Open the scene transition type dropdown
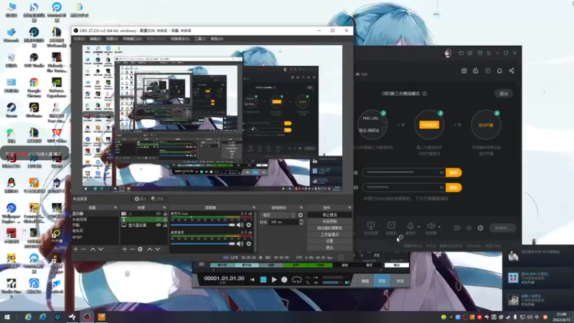Screen dimensions: 574x323 (278, 215)
